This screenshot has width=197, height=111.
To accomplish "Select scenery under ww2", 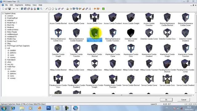I will [x=13, y=78].
